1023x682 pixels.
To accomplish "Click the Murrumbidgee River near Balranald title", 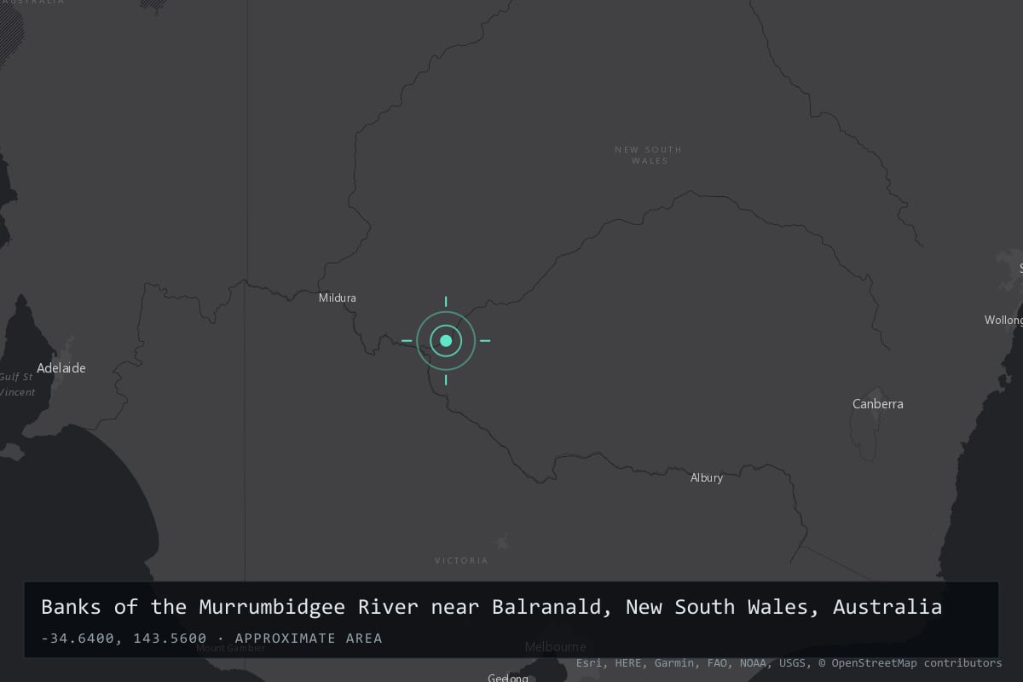I will (492, 607).
